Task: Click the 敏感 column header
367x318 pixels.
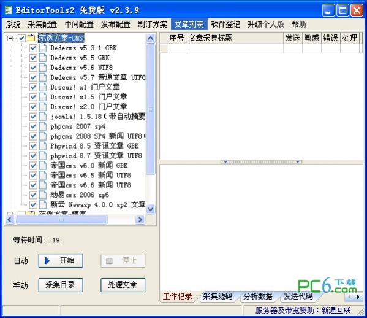Action: pyautogui.click(x=312, y=38)
